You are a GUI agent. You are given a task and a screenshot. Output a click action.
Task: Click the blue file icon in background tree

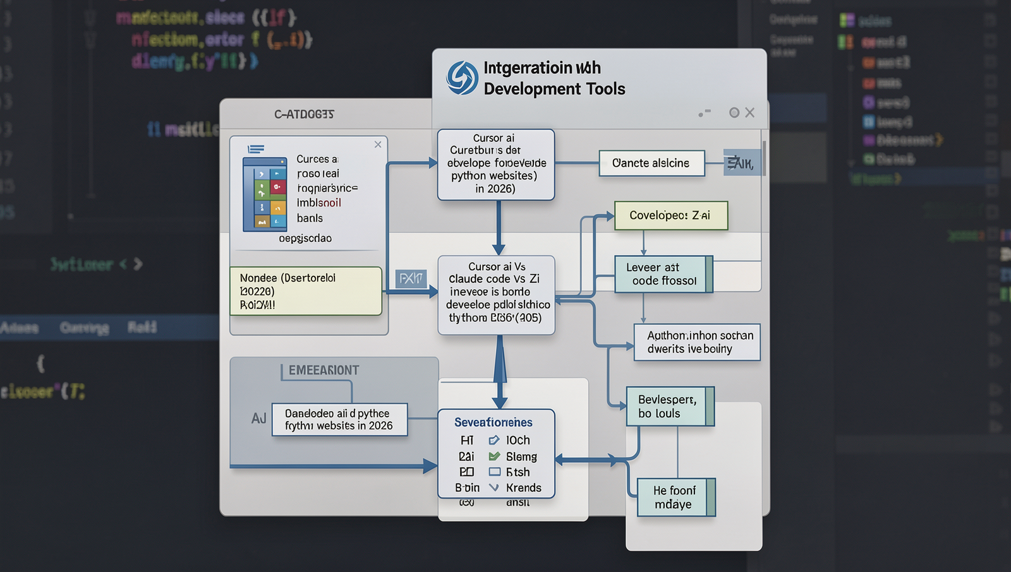point(869,122)
